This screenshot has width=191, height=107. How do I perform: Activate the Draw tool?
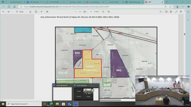(x=20, y=12)
